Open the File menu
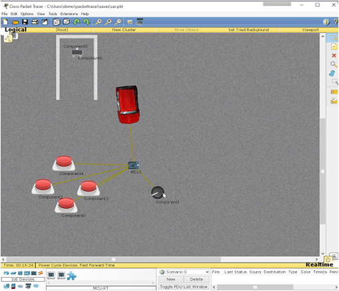 pos(5,14)
